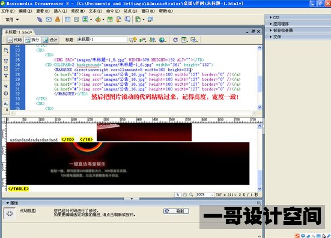Click Preview in browser globe icon
This screenshot has width=331, height=238.
click(x=162, y=40)
